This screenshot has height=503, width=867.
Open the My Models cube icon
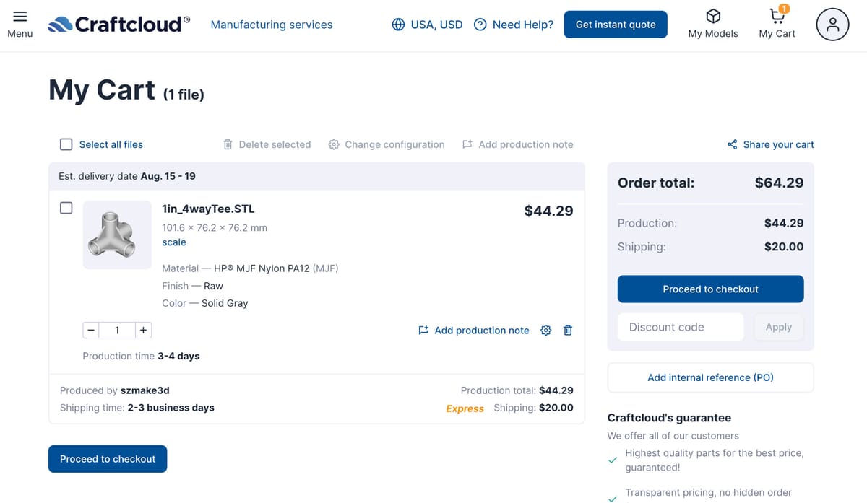click(x=713, y=16)
